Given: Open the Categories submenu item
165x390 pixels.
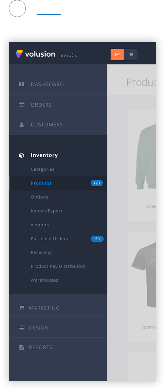Looking at the screenshot, I should coord(42,169).
